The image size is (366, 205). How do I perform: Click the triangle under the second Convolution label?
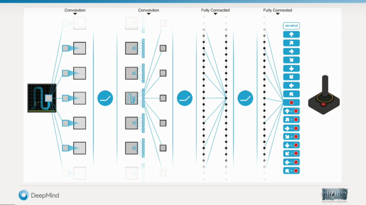pos(149,14)
